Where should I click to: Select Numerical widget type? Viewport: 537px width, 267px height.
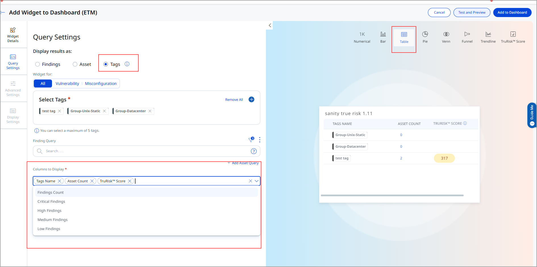click(362, 37)
